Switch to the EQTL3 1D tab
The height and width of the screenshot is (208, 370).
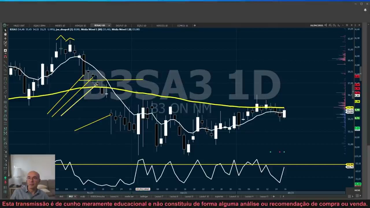142,25
